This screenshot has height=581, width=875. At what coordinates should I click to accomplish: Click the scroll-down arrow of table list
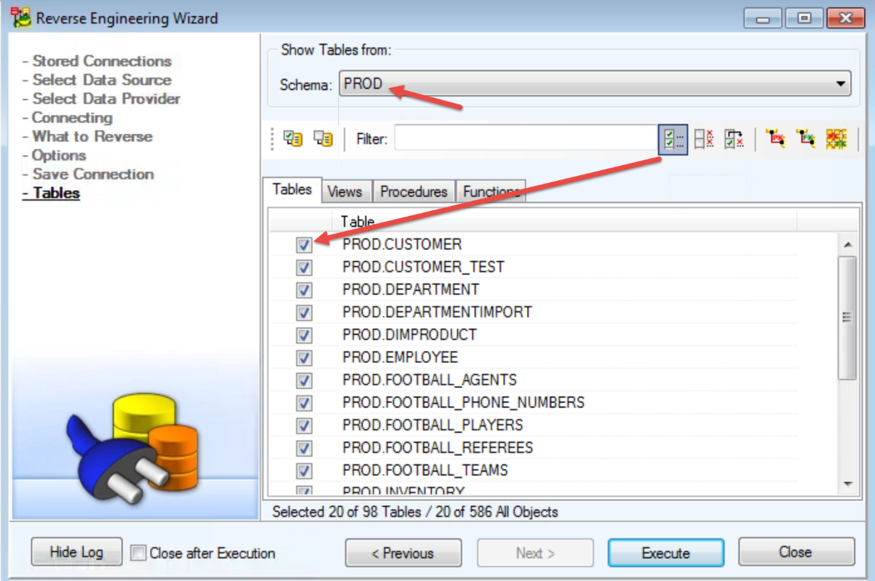click(847, 485)
